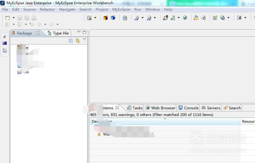
Task: Click the open folder toolbar icon
Action: pos(196,18)
